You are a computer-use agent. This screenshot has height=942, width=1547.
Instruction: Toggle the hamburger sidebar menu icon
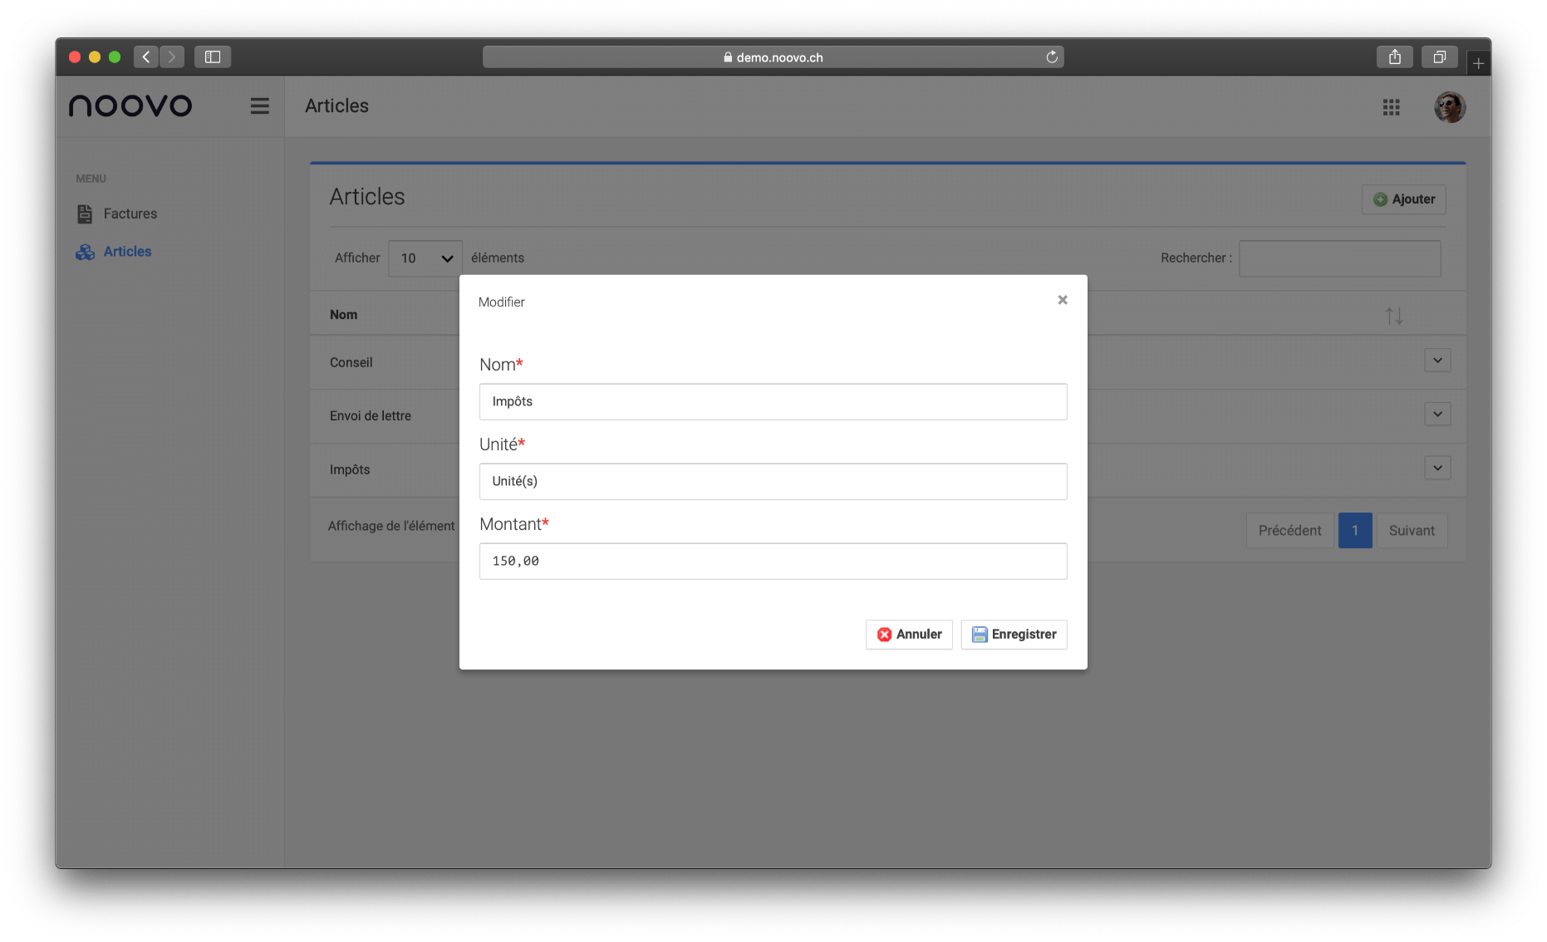click(259, 106)
